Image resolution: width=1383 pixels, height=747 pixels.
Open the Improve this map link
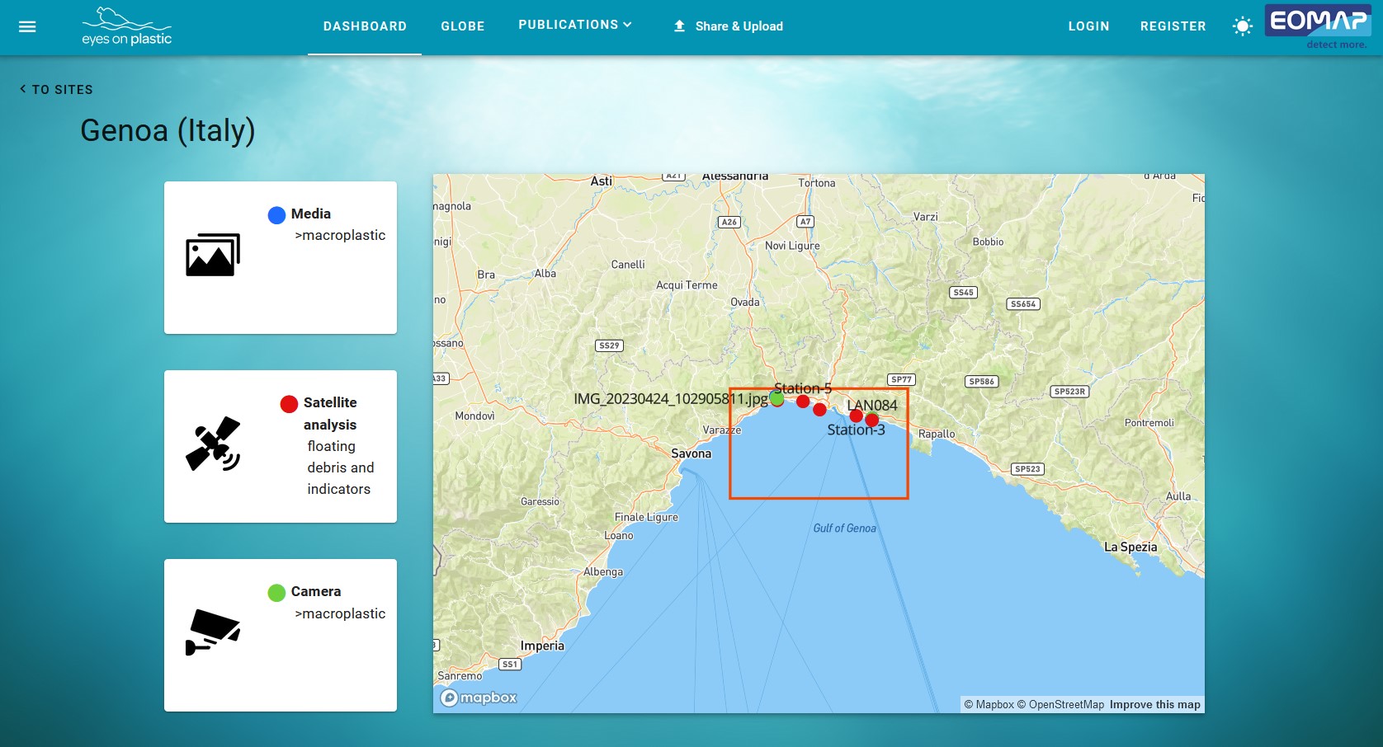click(x=1154, y=704)
